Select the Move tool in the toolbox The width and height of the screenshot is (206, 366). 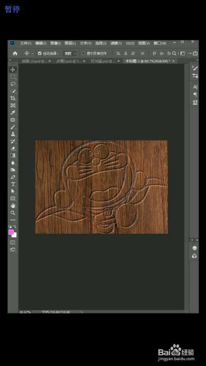click(x=13, y=70)
